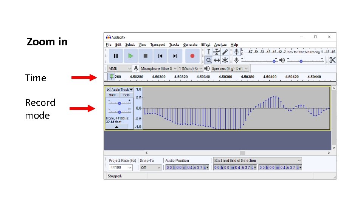Open the Edit menu
Viewport: 363px width, 204px height.
118,45
